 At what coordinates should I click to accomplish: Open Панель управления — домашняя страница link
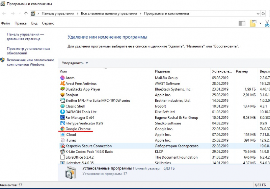click(x=25, y=37)
